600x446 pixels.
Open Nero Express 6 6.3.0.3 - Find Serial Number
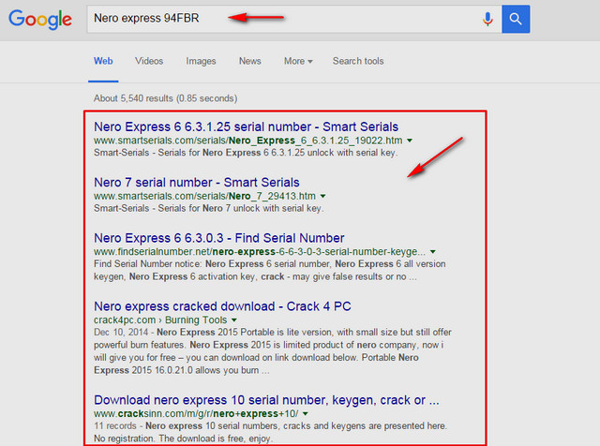(x=218, y=238)
